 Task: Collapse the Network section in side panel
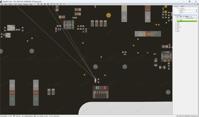point(174,6)
